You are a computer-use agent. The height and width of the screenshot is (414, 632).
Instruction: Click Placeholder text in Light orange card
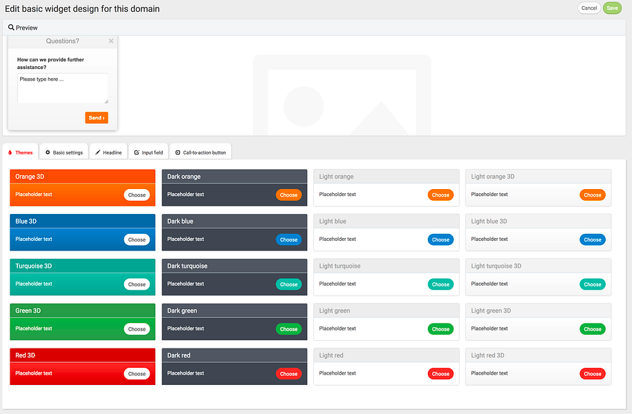(x=337, y=195)
